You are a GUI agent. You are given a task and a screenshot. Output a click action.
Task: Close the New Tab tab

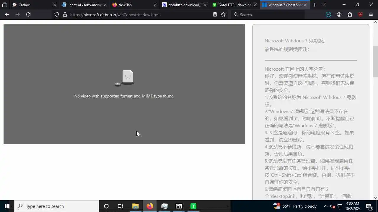[155, 5]
